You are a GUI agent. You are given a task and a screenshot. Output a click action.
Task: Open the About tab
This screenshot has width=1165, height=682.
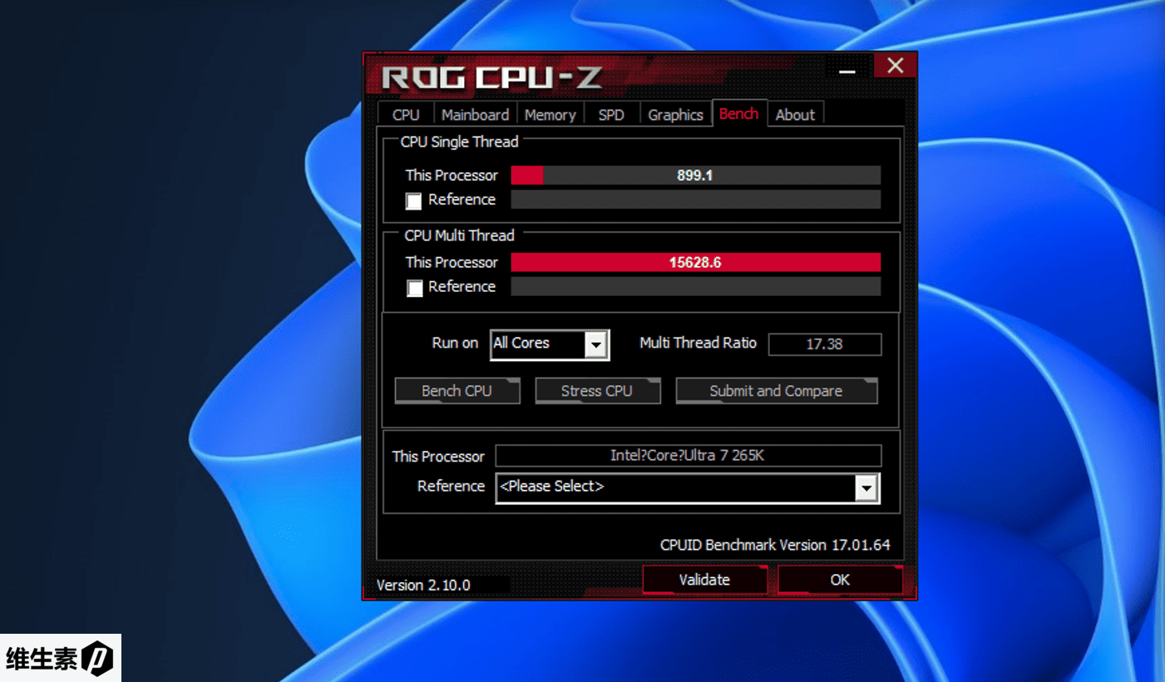795,115
